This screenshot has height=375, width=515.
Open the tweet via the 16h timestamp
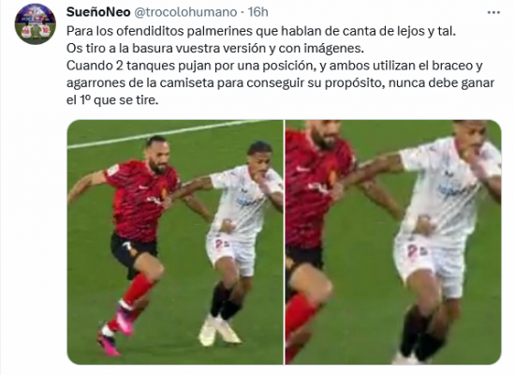258,12
